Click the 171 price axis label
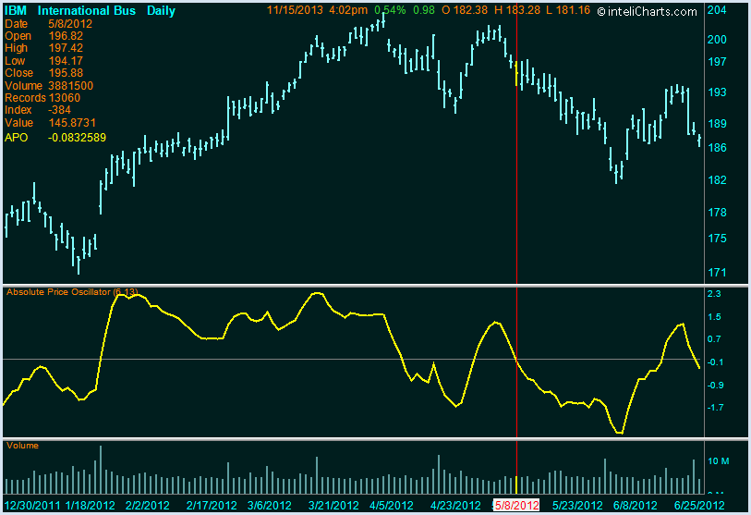The image size is (751, 515). point(717,273)
